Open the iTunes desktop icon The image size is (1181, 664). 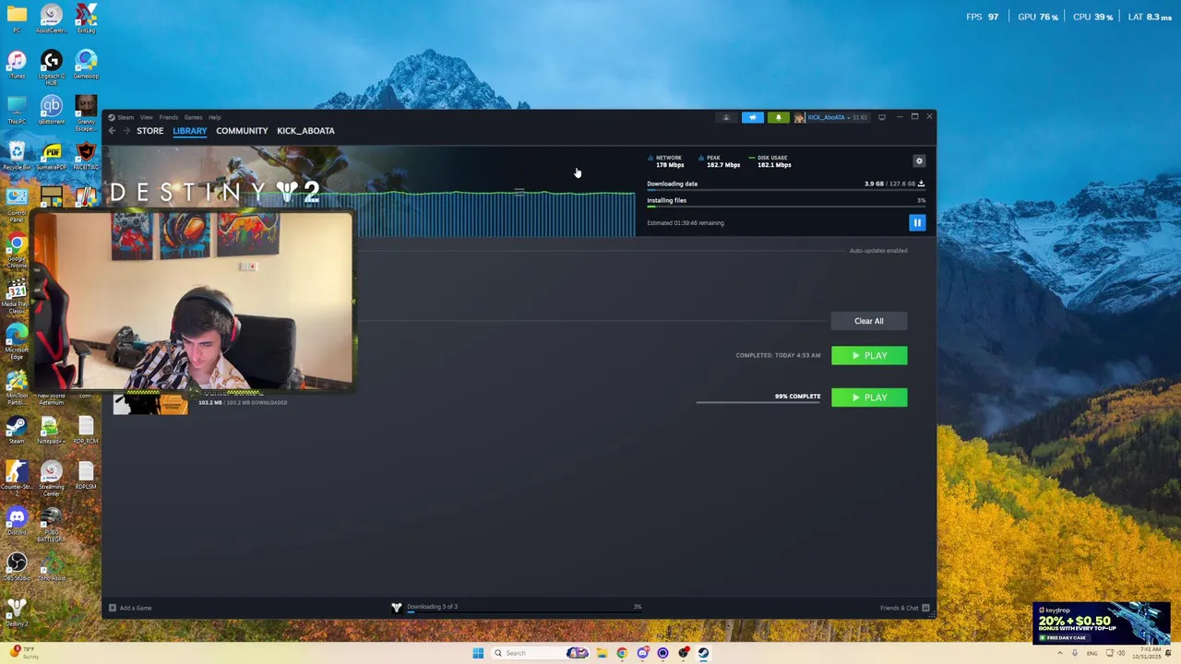[17, 65]
